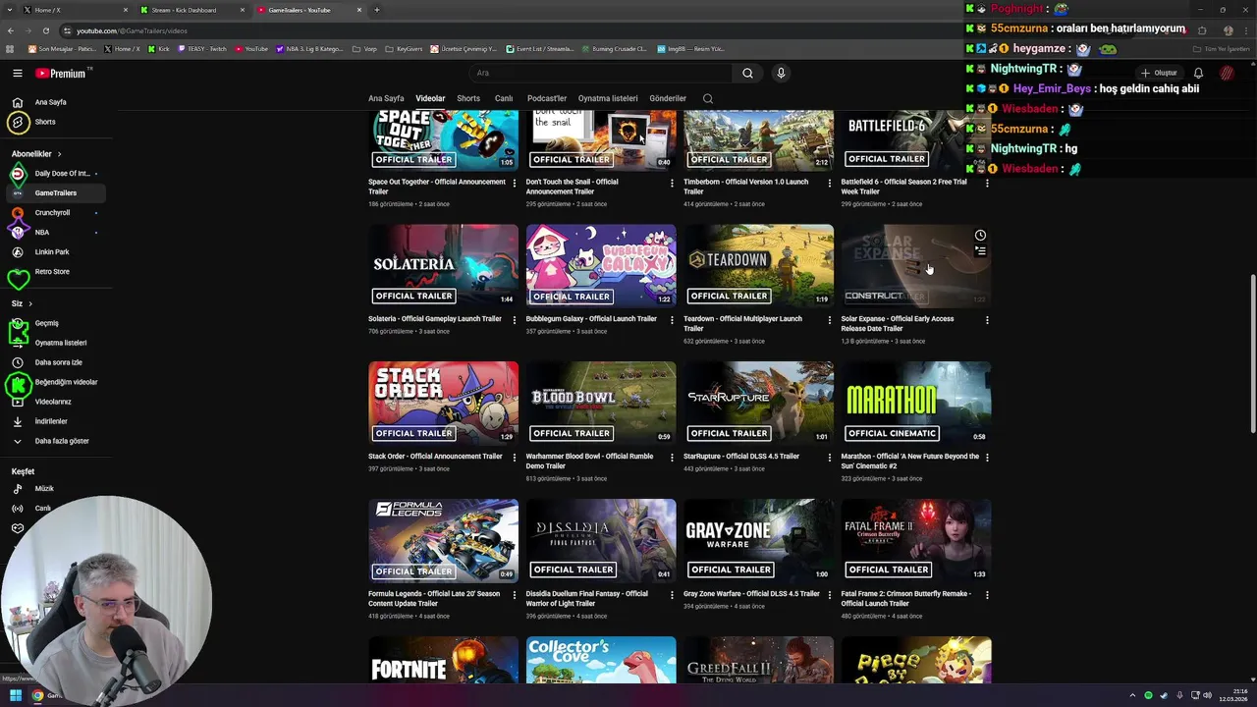
Task: Open Videolarınız in sidebar
Action: [54, 402]
